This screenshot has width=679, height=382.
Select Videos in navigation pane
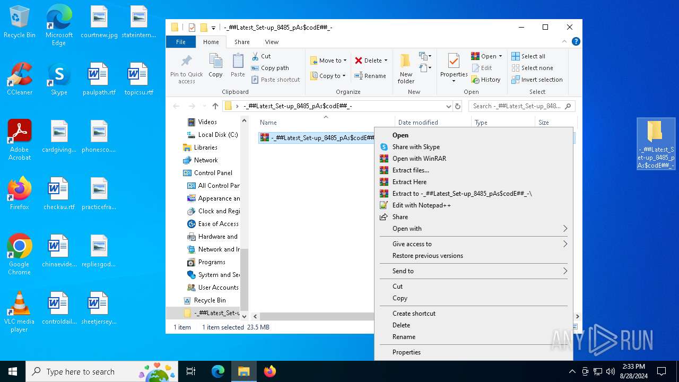click(x=207, y=122)
